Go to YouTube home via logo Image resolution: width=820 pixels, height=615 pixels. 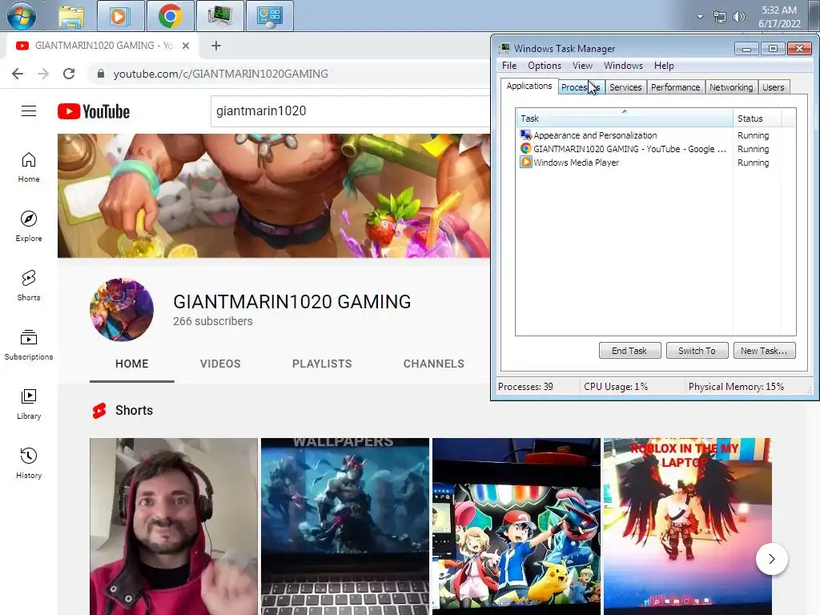tap(94, 111)
